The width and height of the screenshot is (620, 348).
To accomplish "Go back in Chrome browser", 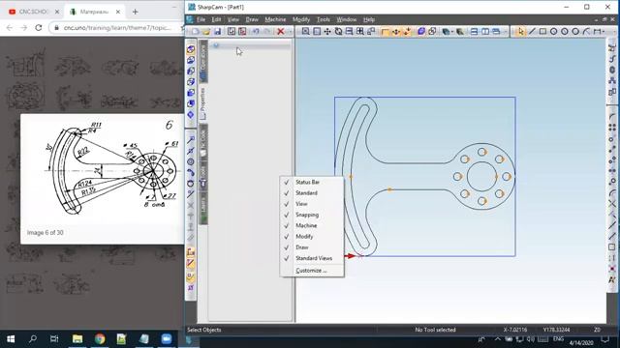I will 10,28.
